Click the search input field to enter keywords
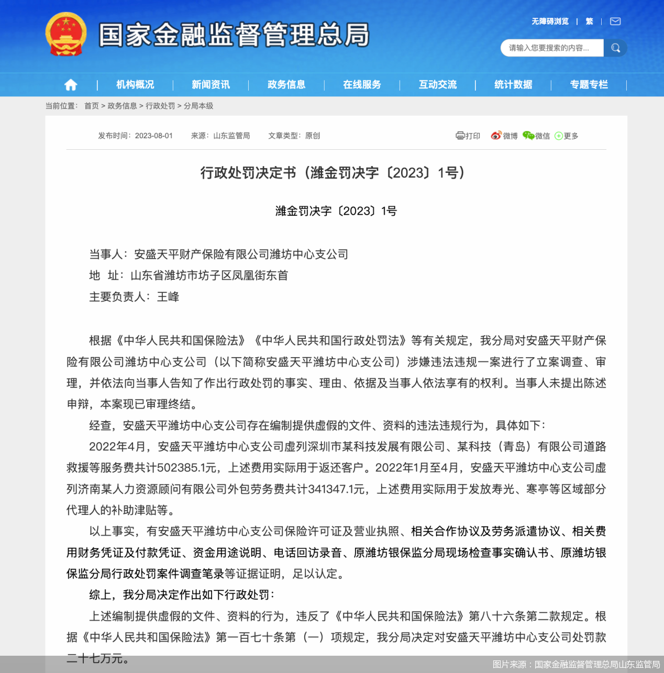The width and height of the screenshot is (664, 673). point(550,48)
